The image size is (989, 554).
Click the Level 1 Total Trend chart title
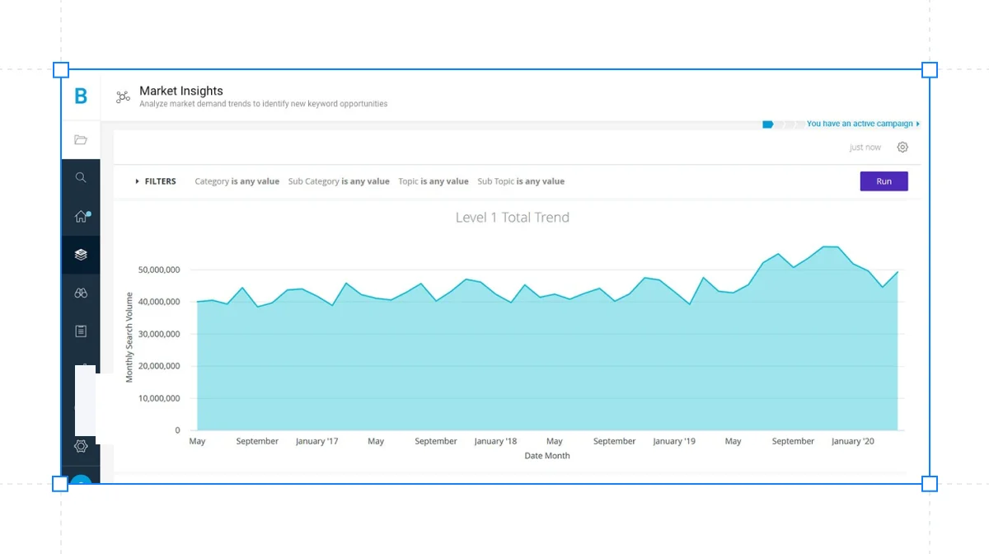[512, 218]
